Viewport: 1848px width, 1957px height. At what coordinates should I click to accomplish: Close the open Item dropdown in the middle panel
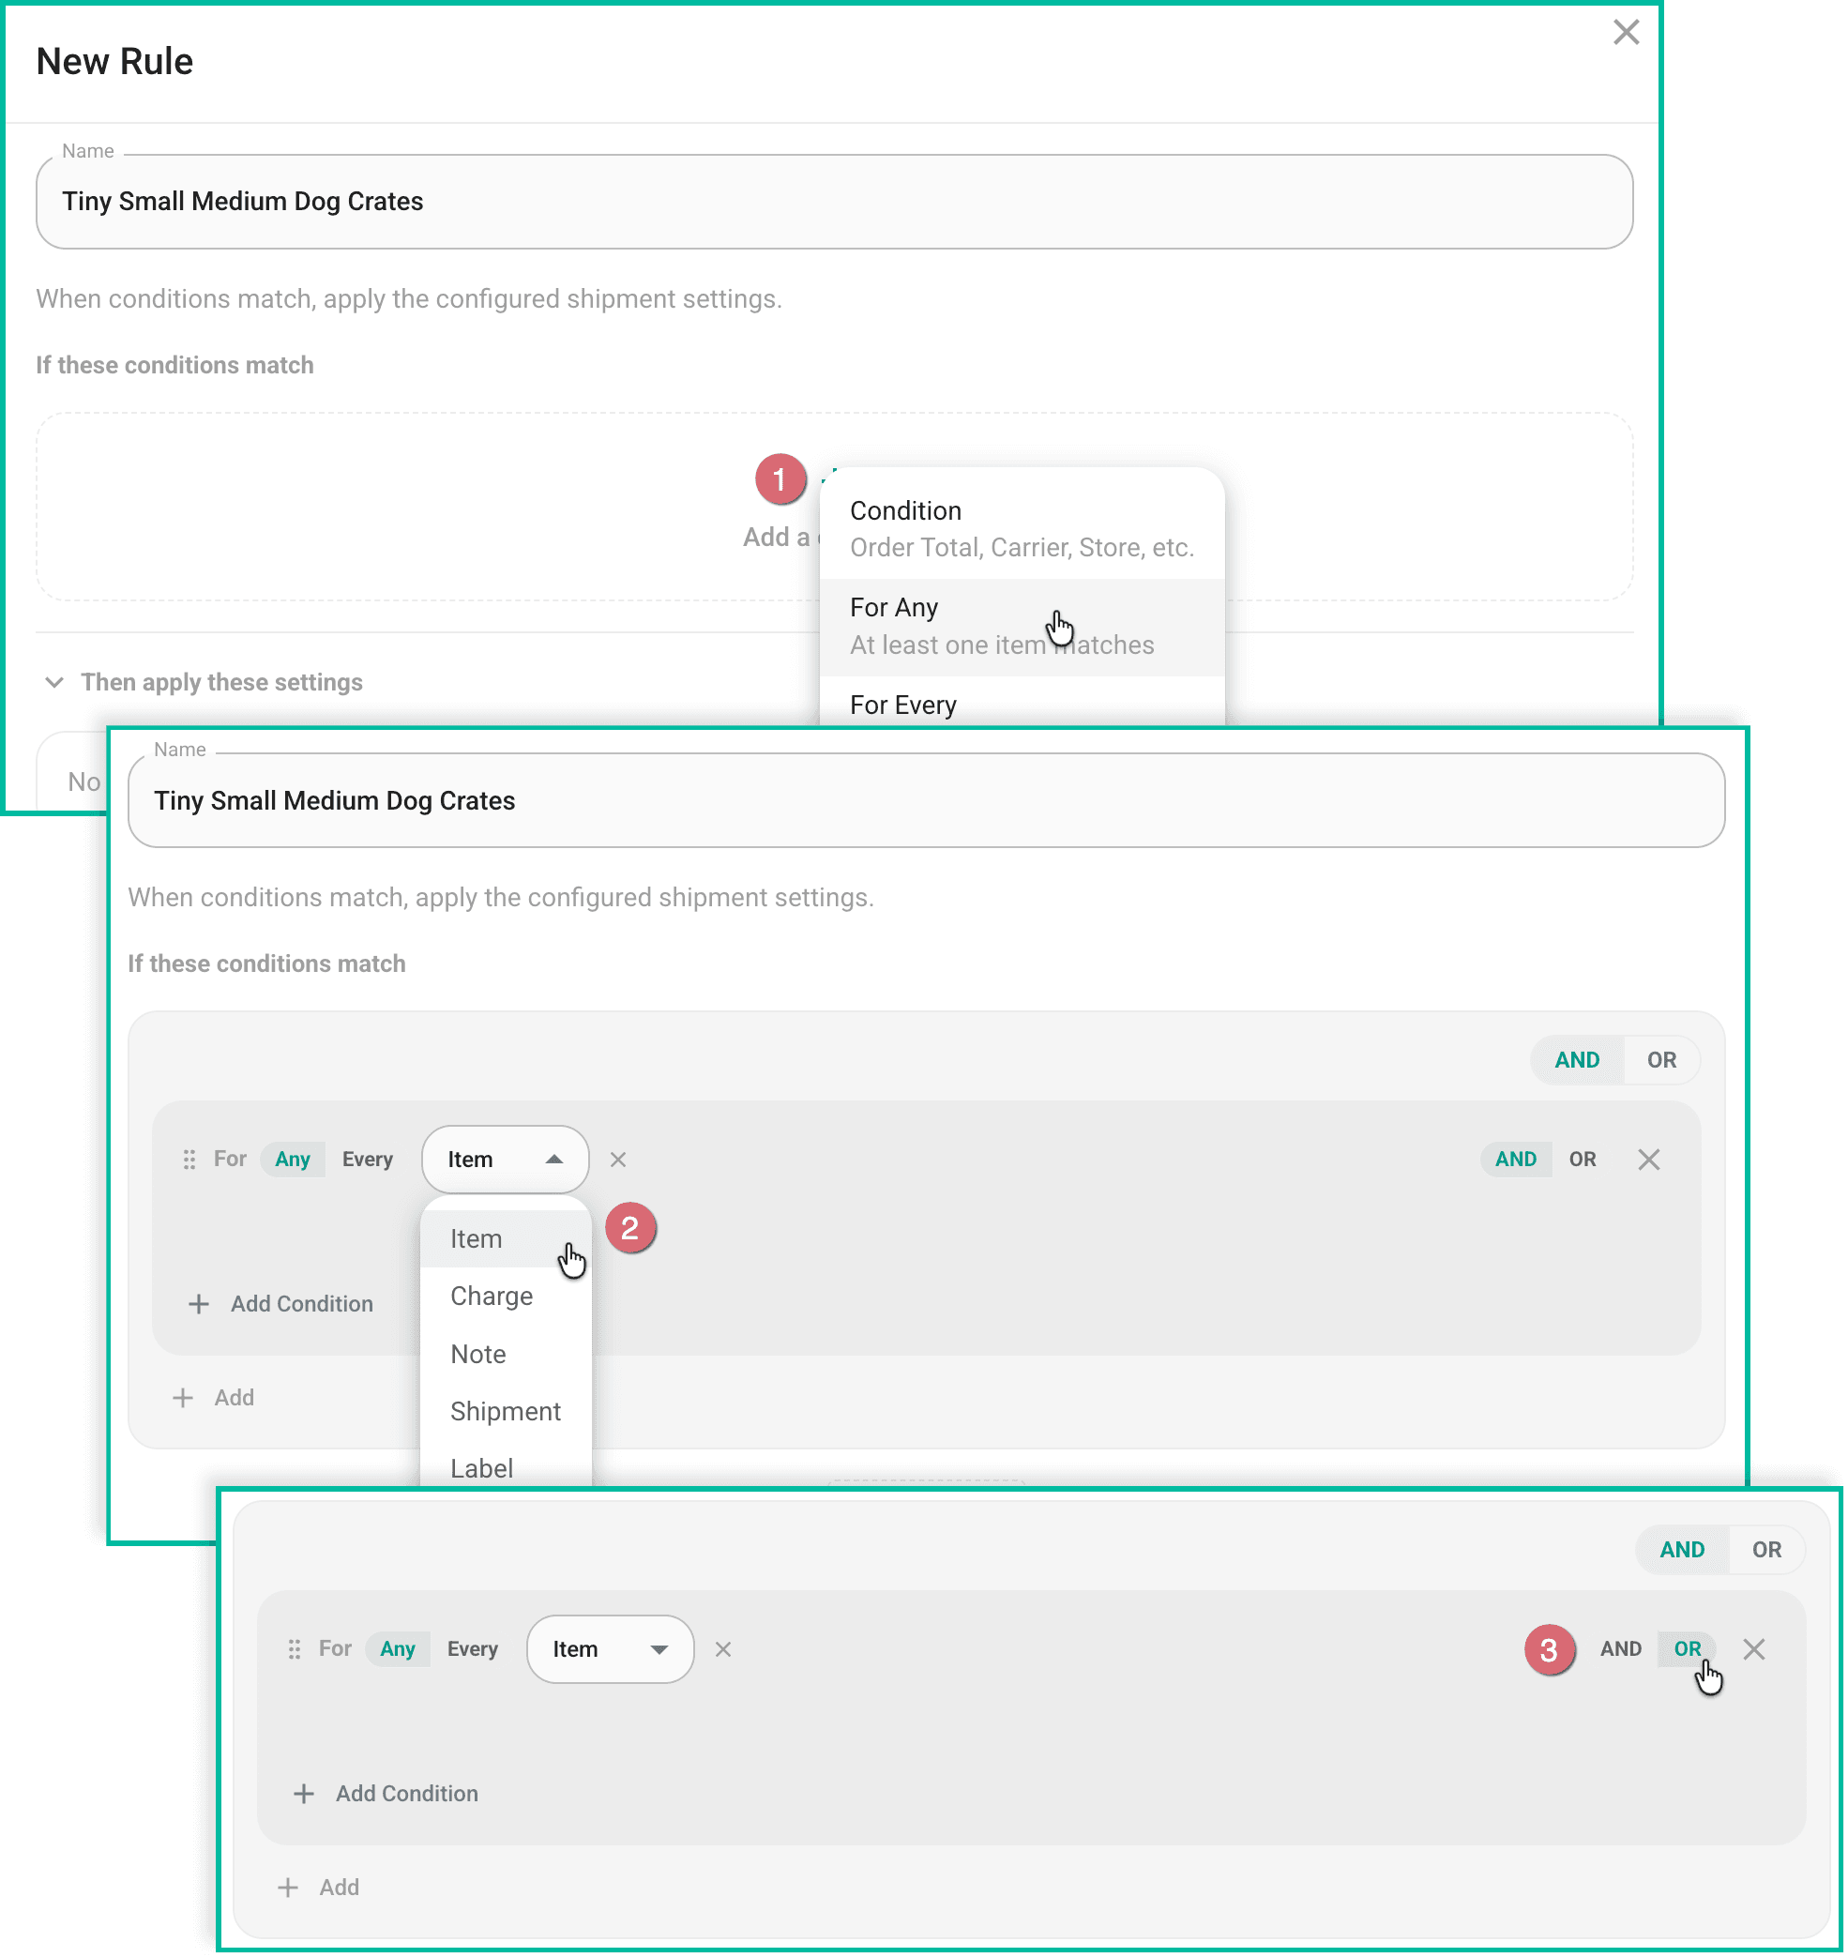[x=507, y=1161]
